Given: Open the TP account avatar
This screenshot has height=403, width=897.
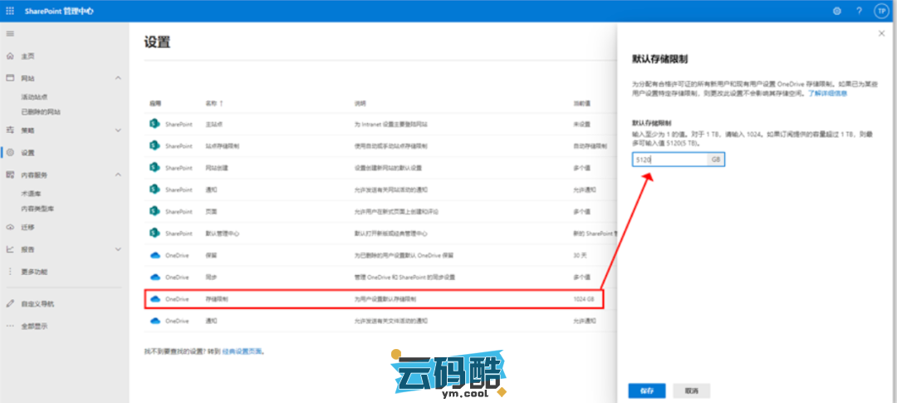Looking at the screenshot, I should tap(880, 11).
